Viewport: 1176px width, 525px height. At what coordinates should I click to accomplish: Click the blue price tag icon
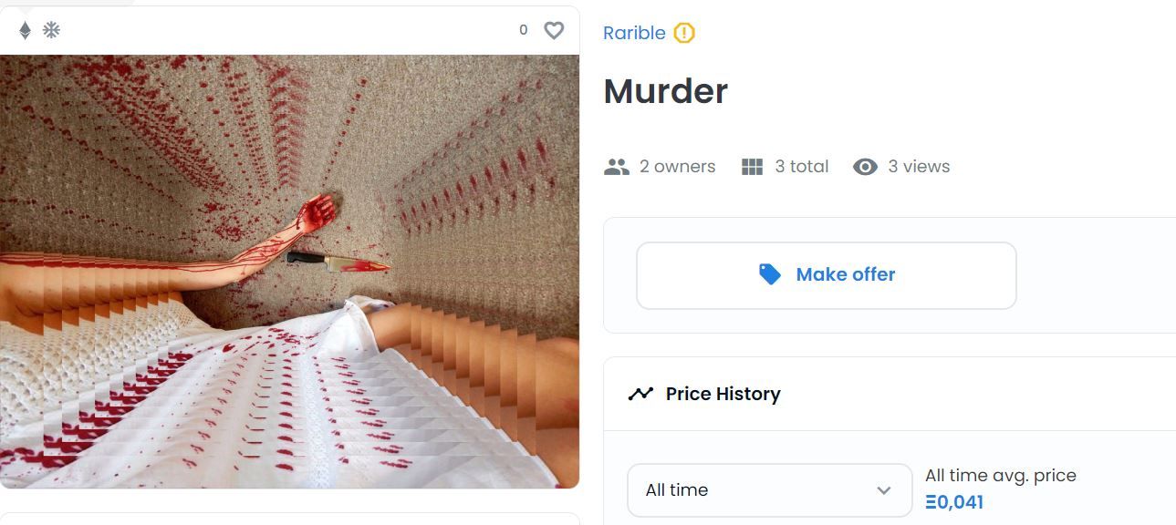coord(770,274)
